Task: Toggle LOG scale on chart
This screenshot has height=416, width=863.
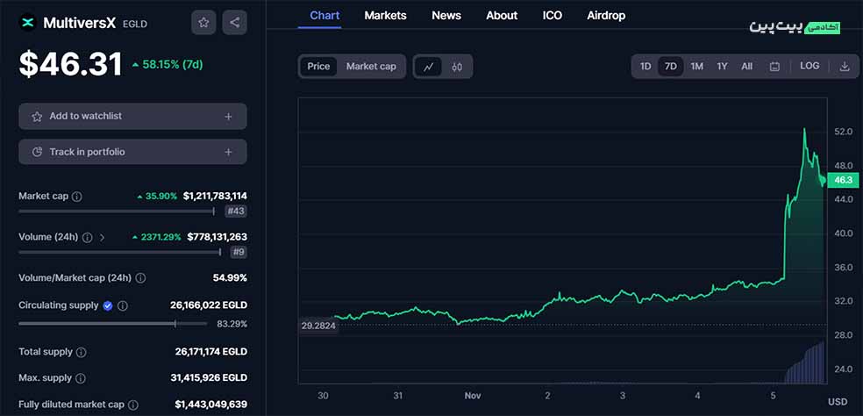Action: 810,66
